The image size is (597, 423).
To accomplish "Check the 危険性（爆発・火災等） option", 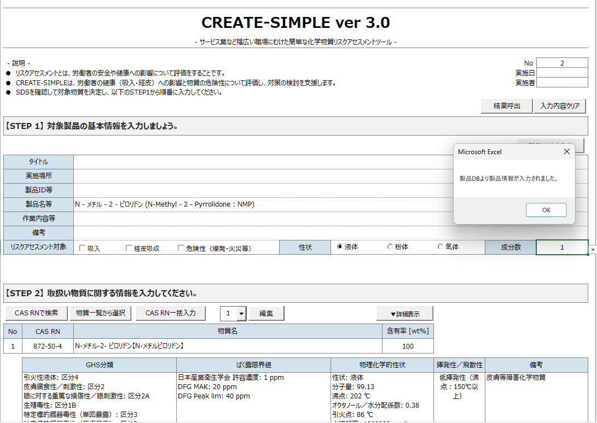I will pos(181,246).
